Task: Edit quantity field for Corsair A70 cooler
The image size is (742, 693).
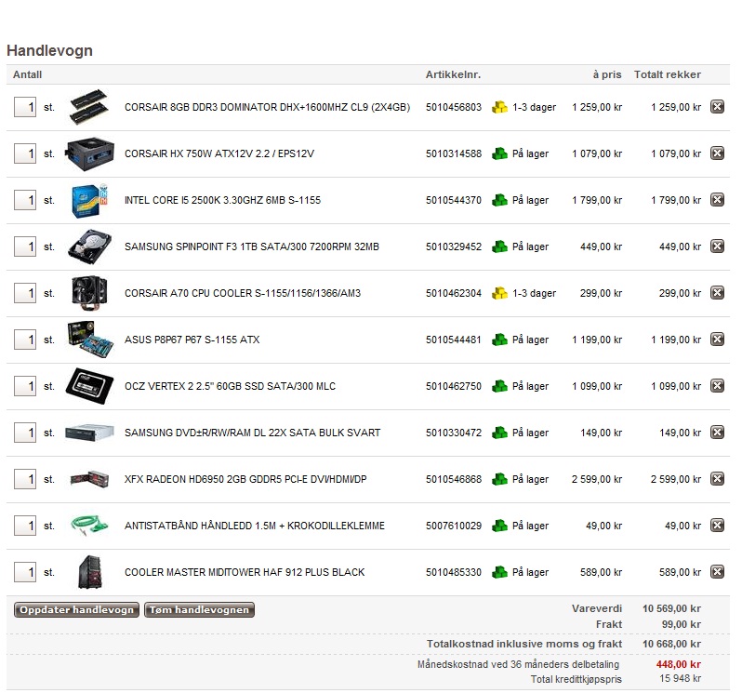Action: pos(25,293)
